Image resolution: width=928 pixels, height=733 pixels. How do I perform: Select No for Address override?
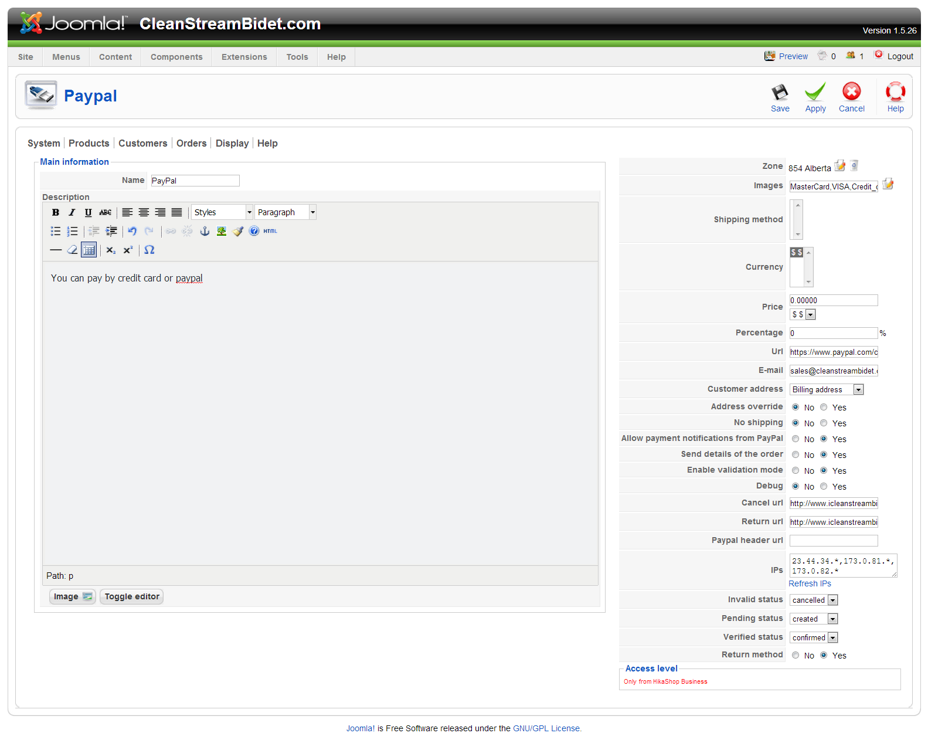[796, 407]
